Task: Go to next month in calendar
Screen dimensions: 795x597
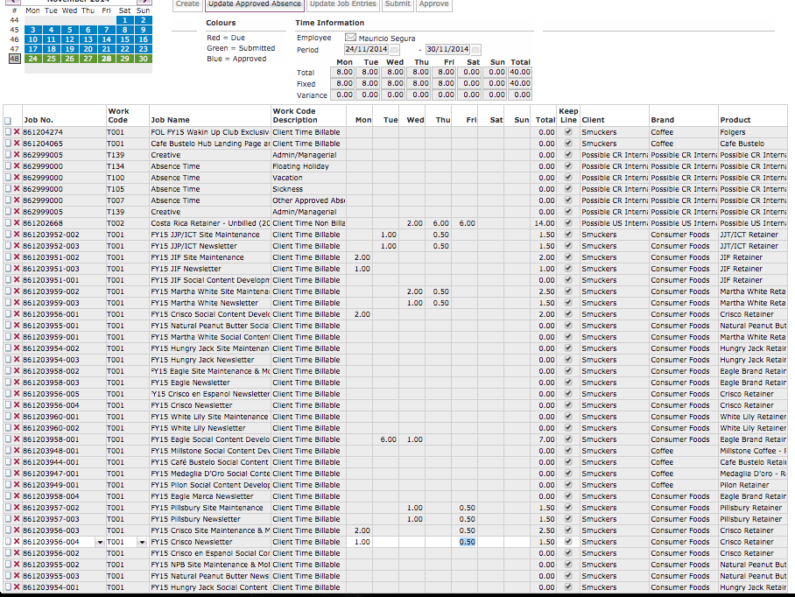Action: coord(144,2)
